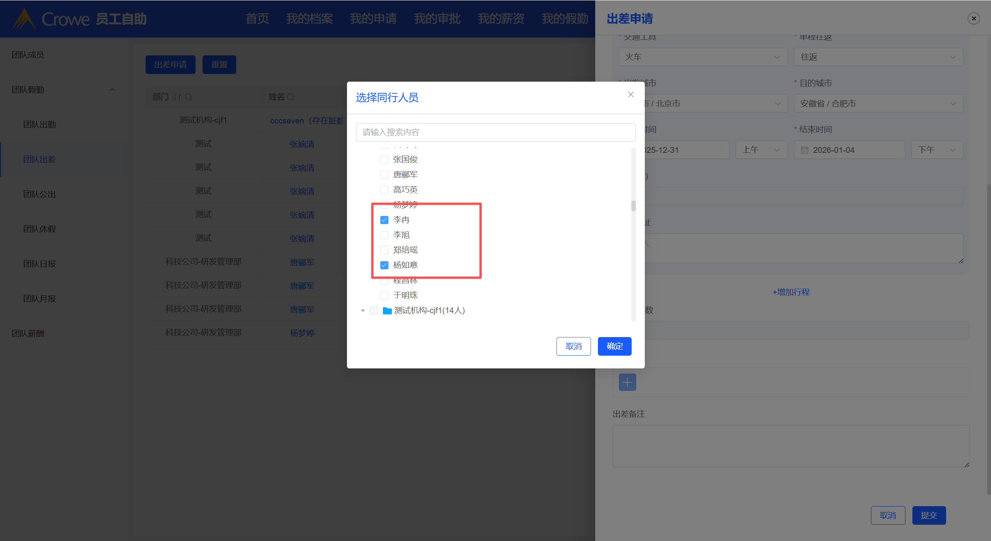991x541 pixels.
Task: Close the 出差申请 drawer with the round X
Action: click(x=973, y=18)
